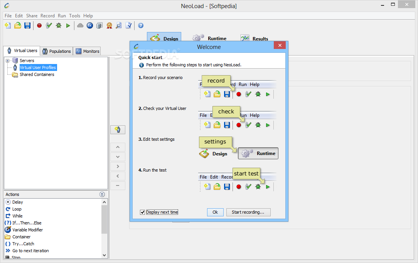Switch to the Populations tab
This screenshot has height=263, width=418.
point(57,51)
